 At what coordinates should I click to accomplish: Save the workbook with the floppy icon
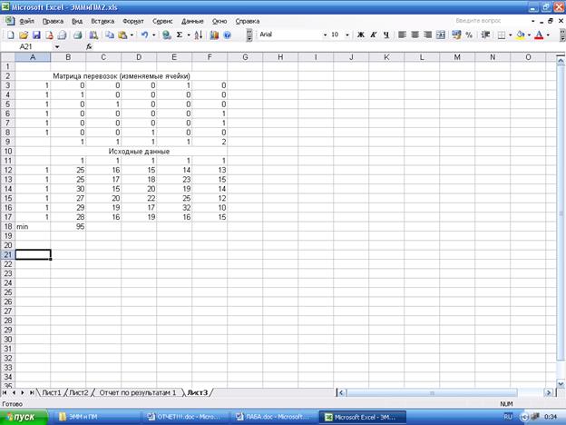[36, 35]
